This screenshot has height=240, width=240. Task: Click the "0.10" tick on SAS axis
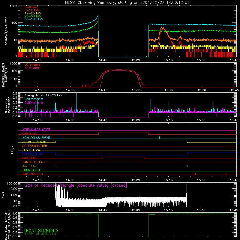click(x=14, y=201)
